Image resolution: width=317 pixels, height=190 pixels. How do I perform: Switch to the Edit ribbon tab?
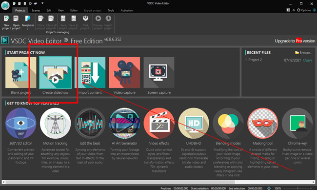coord(49,10)
